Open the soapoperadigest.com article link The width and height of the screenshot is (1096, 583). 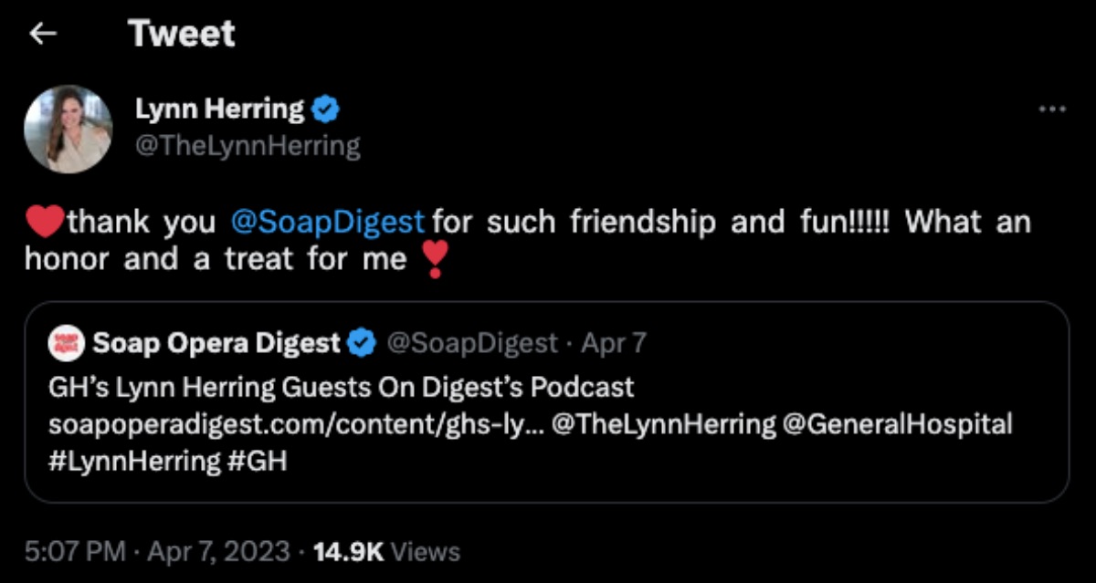coord(294,424)
